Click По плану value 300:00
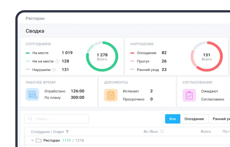Image resolution: width=230 pixels, height=147 pixels. point(78,98)
